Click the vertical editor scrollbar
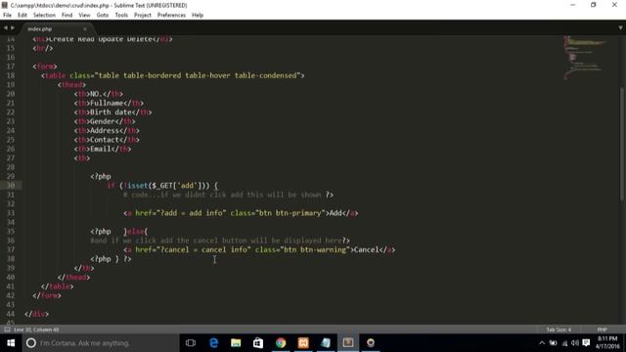This screenshot has width=626, height=352. [x=622, y=144]
